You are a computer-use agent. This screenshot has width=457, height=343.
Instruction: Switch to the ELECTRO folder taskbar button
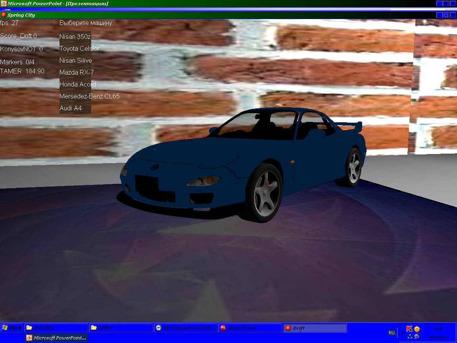56,328
